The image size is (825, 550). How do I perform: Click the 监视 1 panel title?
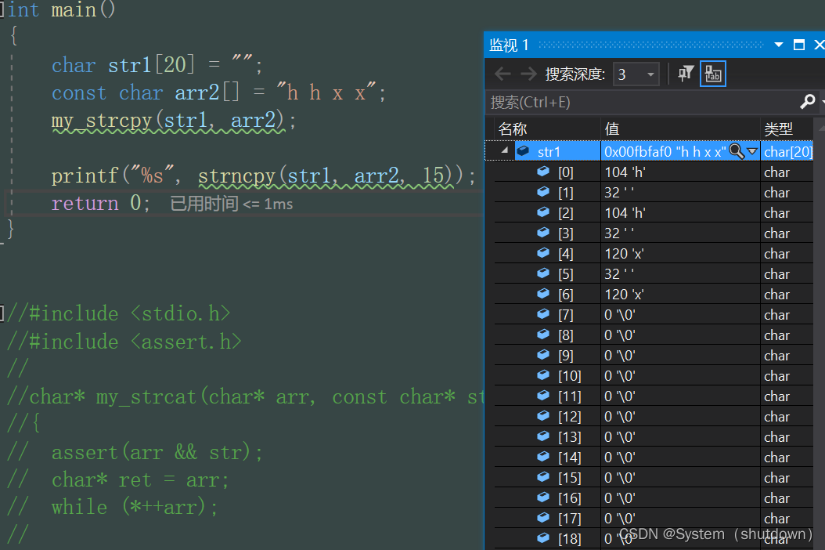tap(509, 45)
